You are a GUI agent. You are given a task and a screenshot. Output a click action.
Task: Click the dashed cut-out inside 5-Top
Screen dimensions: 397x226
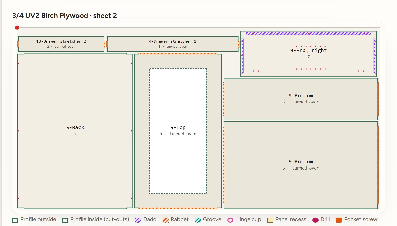178,131
